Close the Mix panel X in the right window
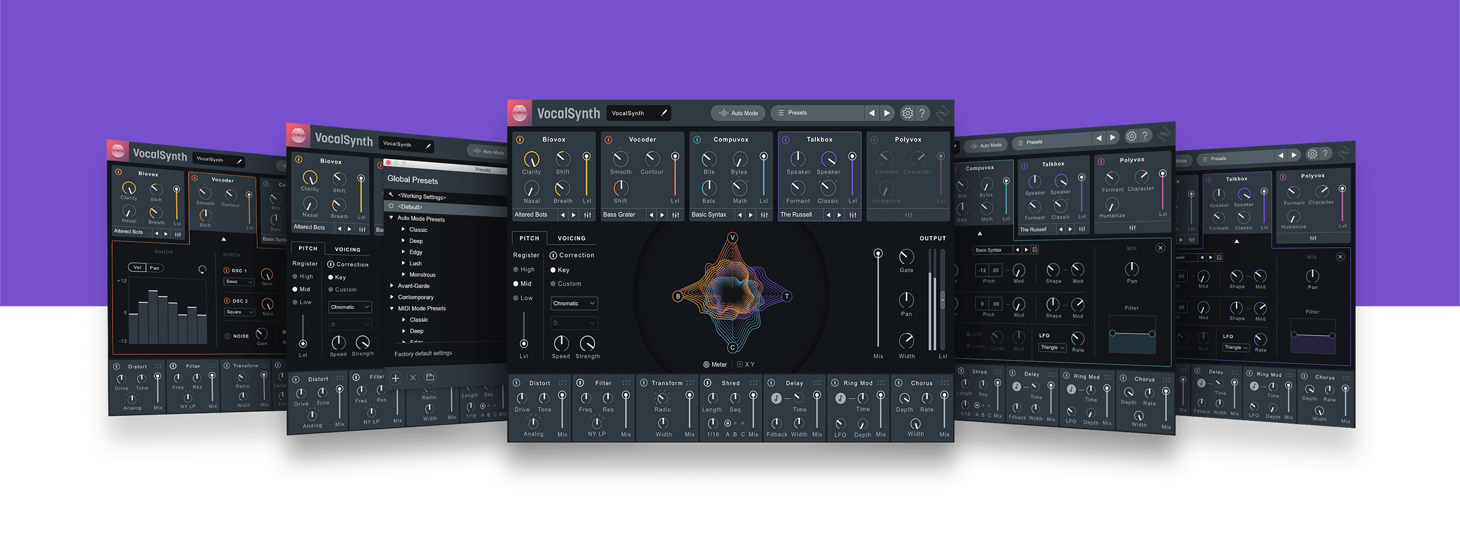The image size is (1460, 546). pos(1160,248)
